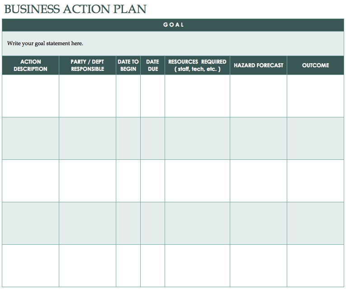Click first row Action Description cell
Screen dimensions: 346x289
[30, 96]
